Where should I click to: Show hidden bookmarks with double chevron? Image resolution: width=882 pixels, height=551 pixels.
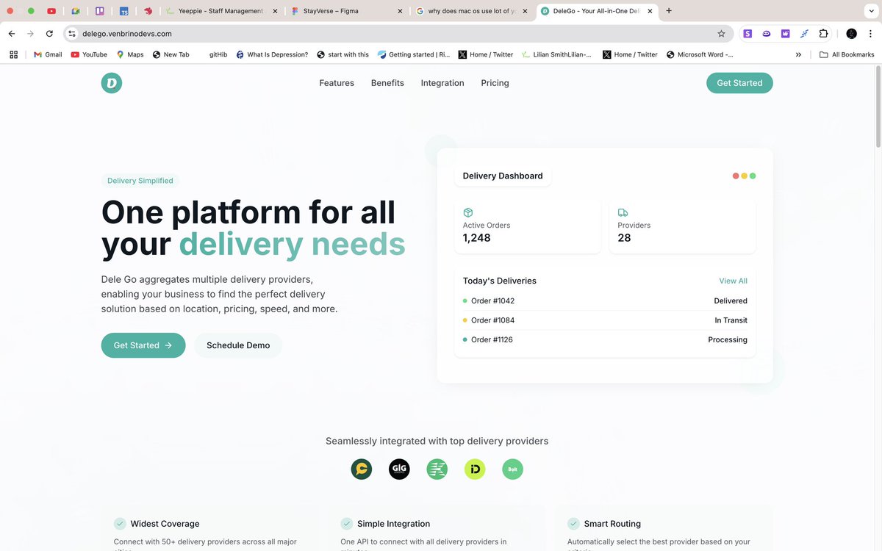coord(798,54)
